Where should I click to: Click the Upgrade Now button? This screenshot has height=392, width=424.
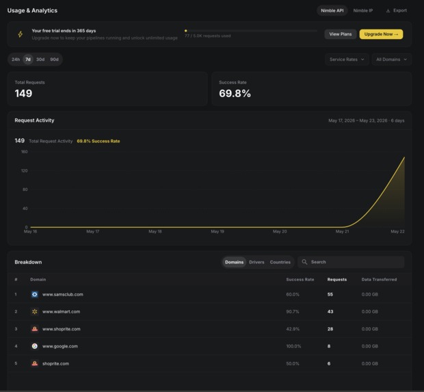pyautogui.click(x=381, y=34)
